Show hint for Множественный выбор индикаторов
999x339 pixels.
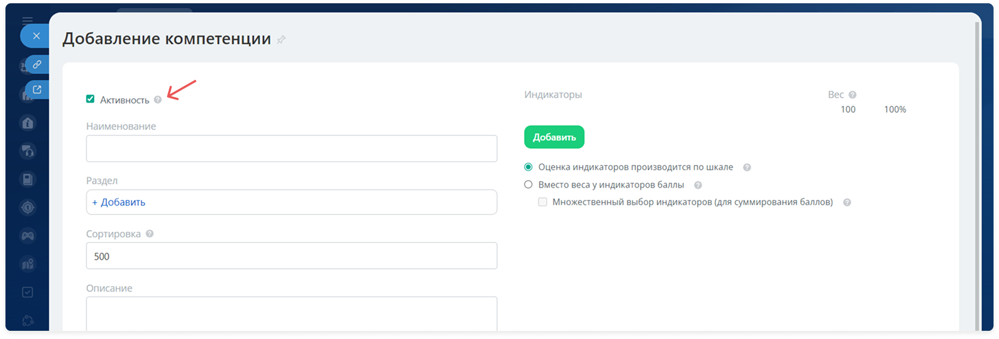tap(847, 203)
